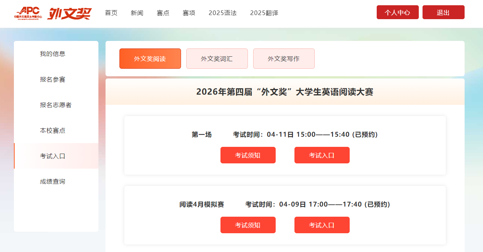Open the 2025翻译 page
The width and height of the screenshot is (483, 252).
tap(264, 13)
